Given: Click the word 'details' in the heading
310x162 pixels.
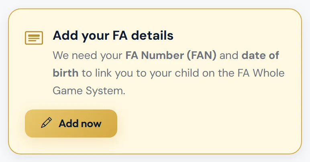Looking at the screenshot, I should click(152, 36).
